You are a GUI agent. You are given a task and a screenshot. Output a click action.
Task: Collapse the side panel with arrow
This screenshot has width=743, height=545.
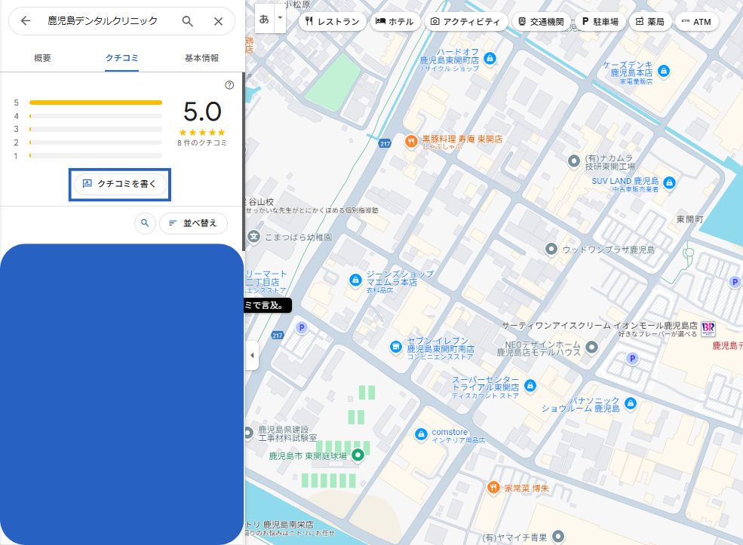click(x=252, y=356)
